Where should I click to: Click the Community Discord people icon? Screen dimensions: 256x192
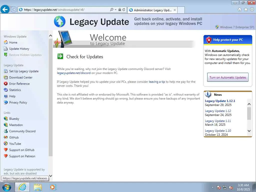(x=6, y=131)
